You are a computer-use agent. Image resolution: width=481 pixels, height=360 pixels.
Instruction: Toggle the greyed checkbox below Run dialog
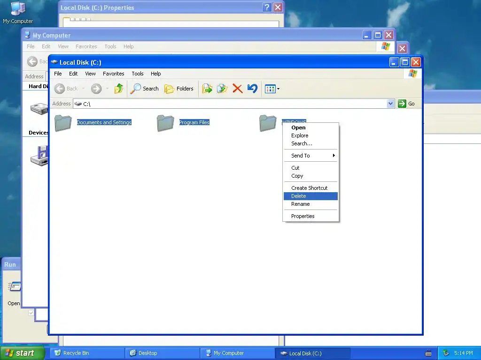coord(31,313)
